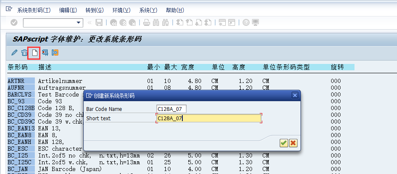Open the 帮助(H) menu
Viewport: 397px width, 174px height.
point(175,10)
